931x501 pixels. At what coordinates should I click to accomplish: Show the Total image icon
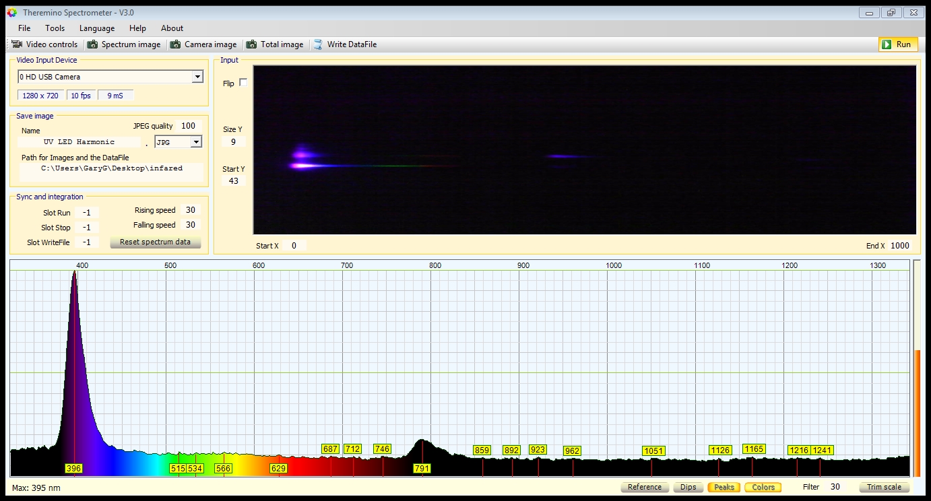pyautogui.click(x=251, y=44)
